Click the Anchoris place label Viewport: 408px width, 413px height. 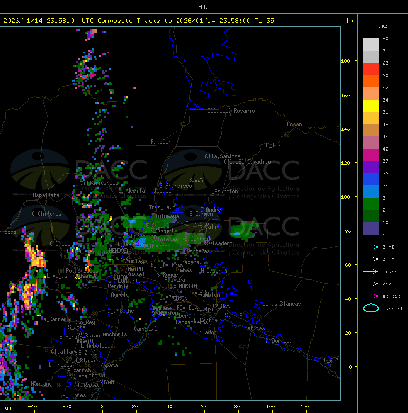pyautogui.click(x=115, y=334)
